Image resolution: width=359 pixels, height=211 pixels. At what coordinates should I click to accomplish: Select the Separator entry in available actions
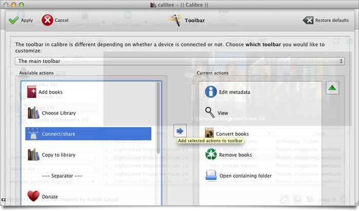coord(62,176)
